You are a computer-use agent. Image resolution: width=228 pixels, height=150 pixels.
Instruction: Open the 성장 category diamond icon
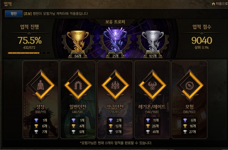[x=41, y=85]
